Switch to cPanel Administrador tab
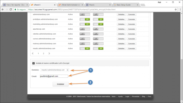 click(x=71, y=5)
